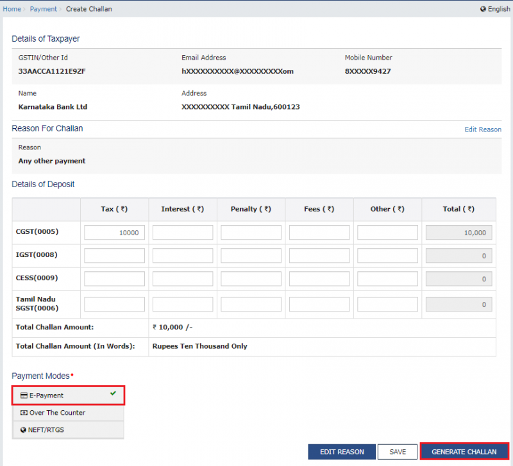Click the CESS Penalty input field
Image resolution: width=513 pixels, height=466 pixels.
click(x=251, y=278)
